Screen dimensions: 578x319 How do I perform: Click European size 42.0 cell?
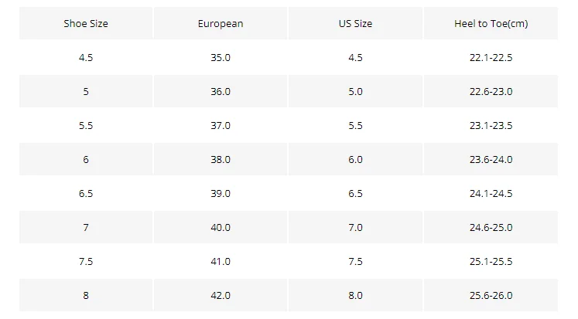pyautogui.click(x=221, y=296)
